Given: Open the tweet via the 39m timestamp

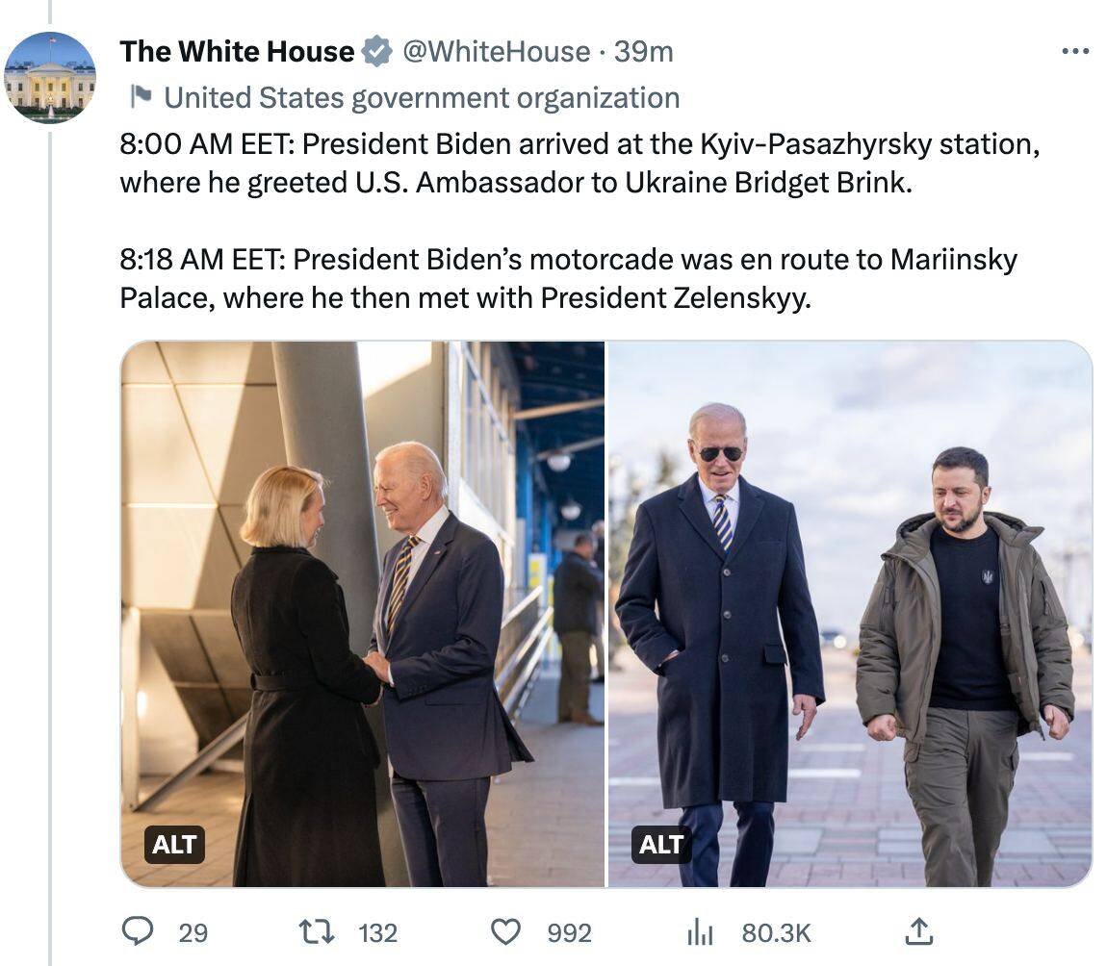Looking at the screenshot, I should 644,52.
